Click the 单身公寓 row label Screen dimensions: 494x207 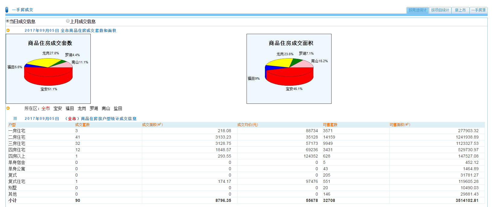(17, 169)
